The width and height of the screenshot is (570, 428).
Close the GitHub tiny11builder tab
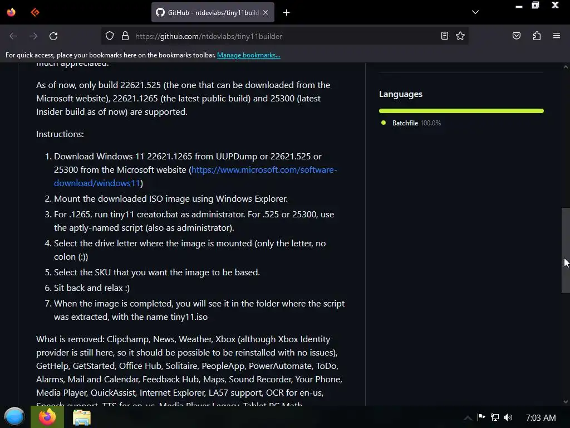click(x=266, y=12)
